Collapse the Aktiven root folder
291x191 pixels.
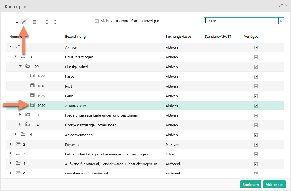pyautogui.click(x=11, y=46)
